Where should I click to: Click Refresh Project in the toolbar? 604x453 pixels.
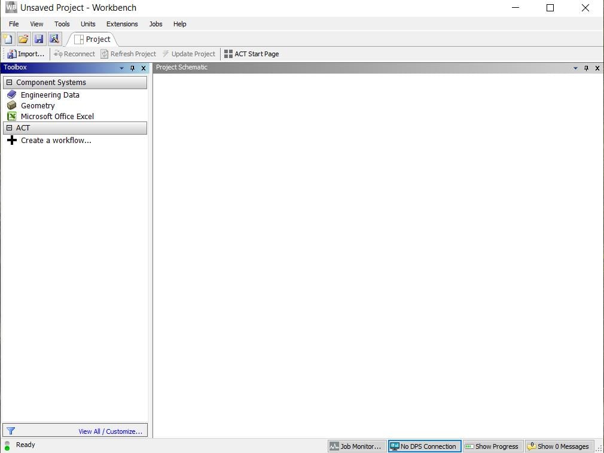128,54
